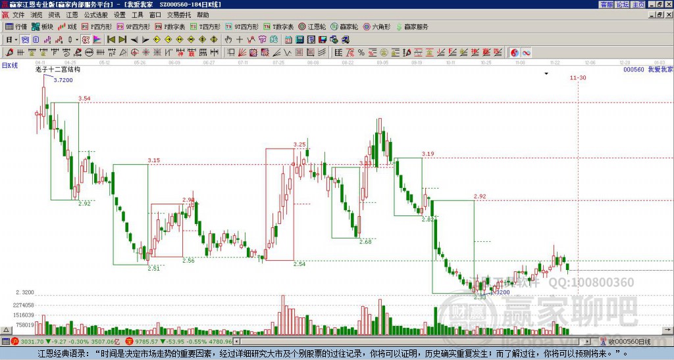Open the 赢家服务 button
The width and height of the screenshot is (674, 360).
click(x=412, y=26)
